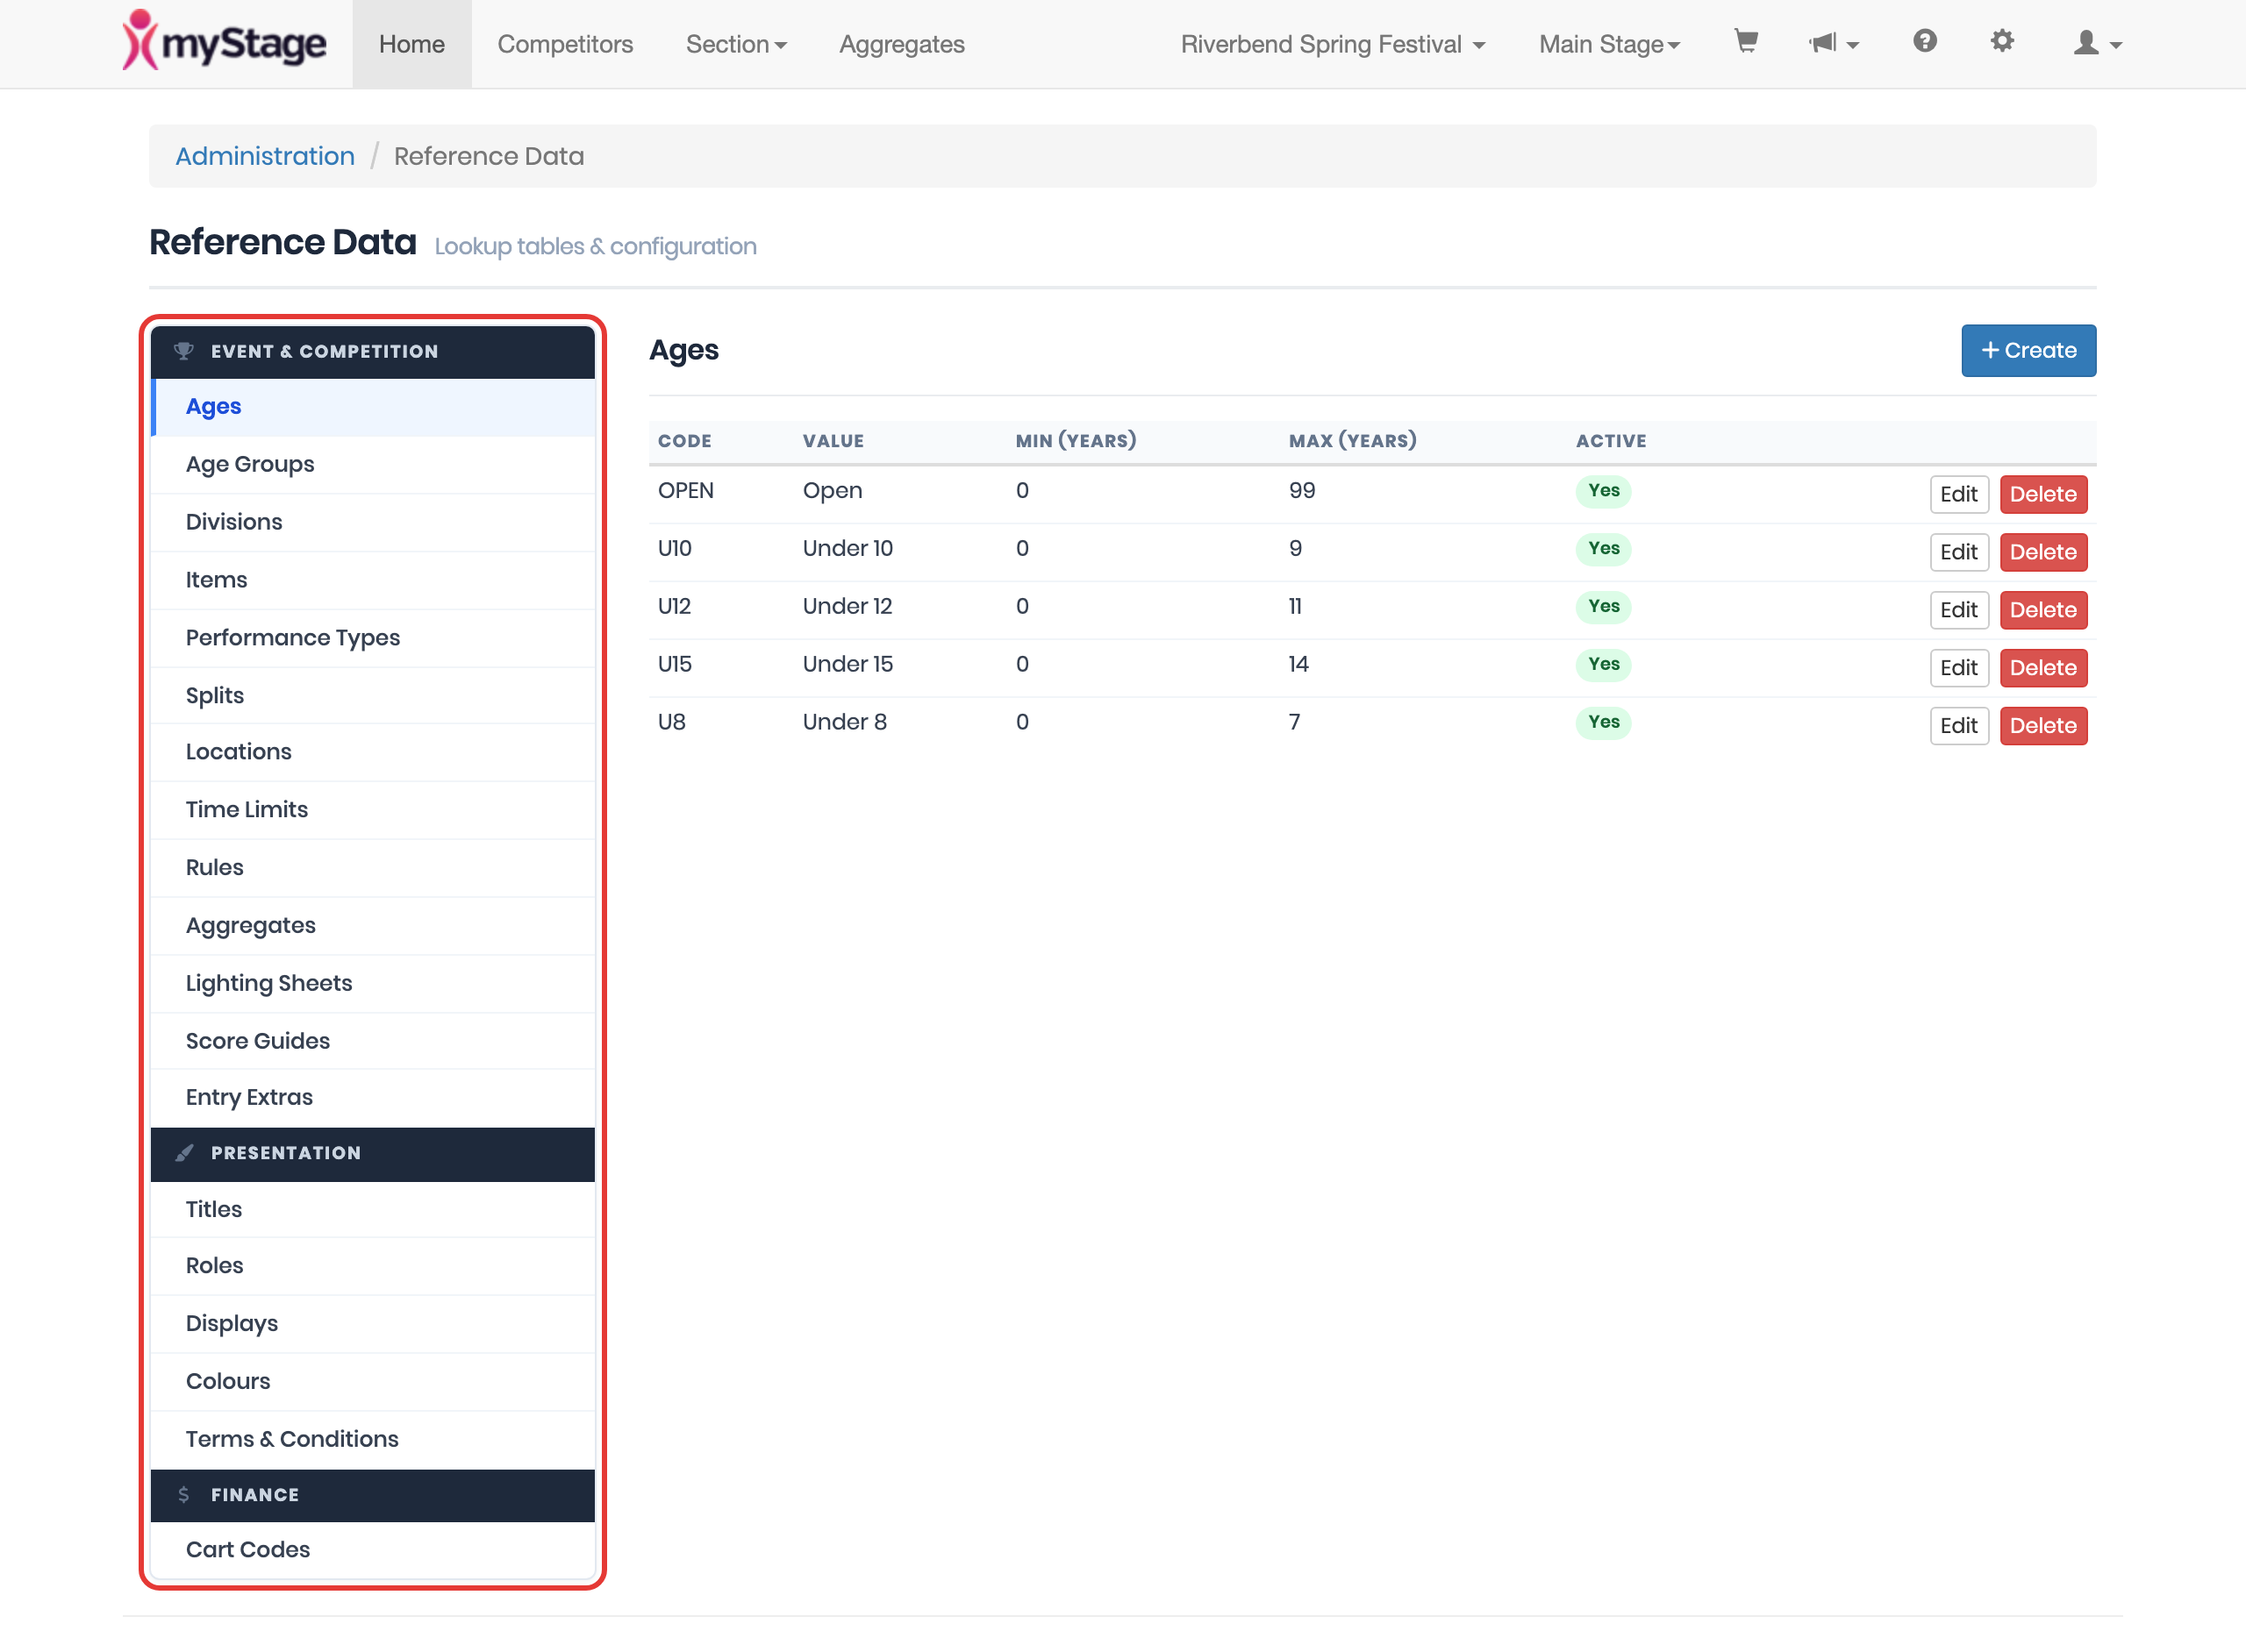
Task: Open Terms & Conditions in the sidebar
Action: point(372,1440)
